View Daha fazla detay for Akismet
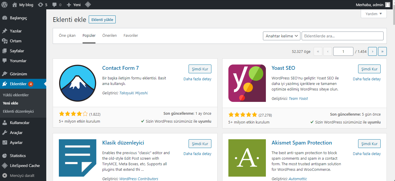Image resolution: width=395 pixels, height=181 pixels. pos(367,154)
